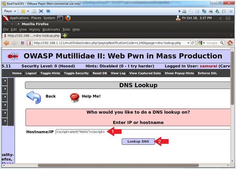The height and width of the screenshot is (169, 236).
Task: Click the VMware network adapter icon
Action: click(x=204, y=11)
